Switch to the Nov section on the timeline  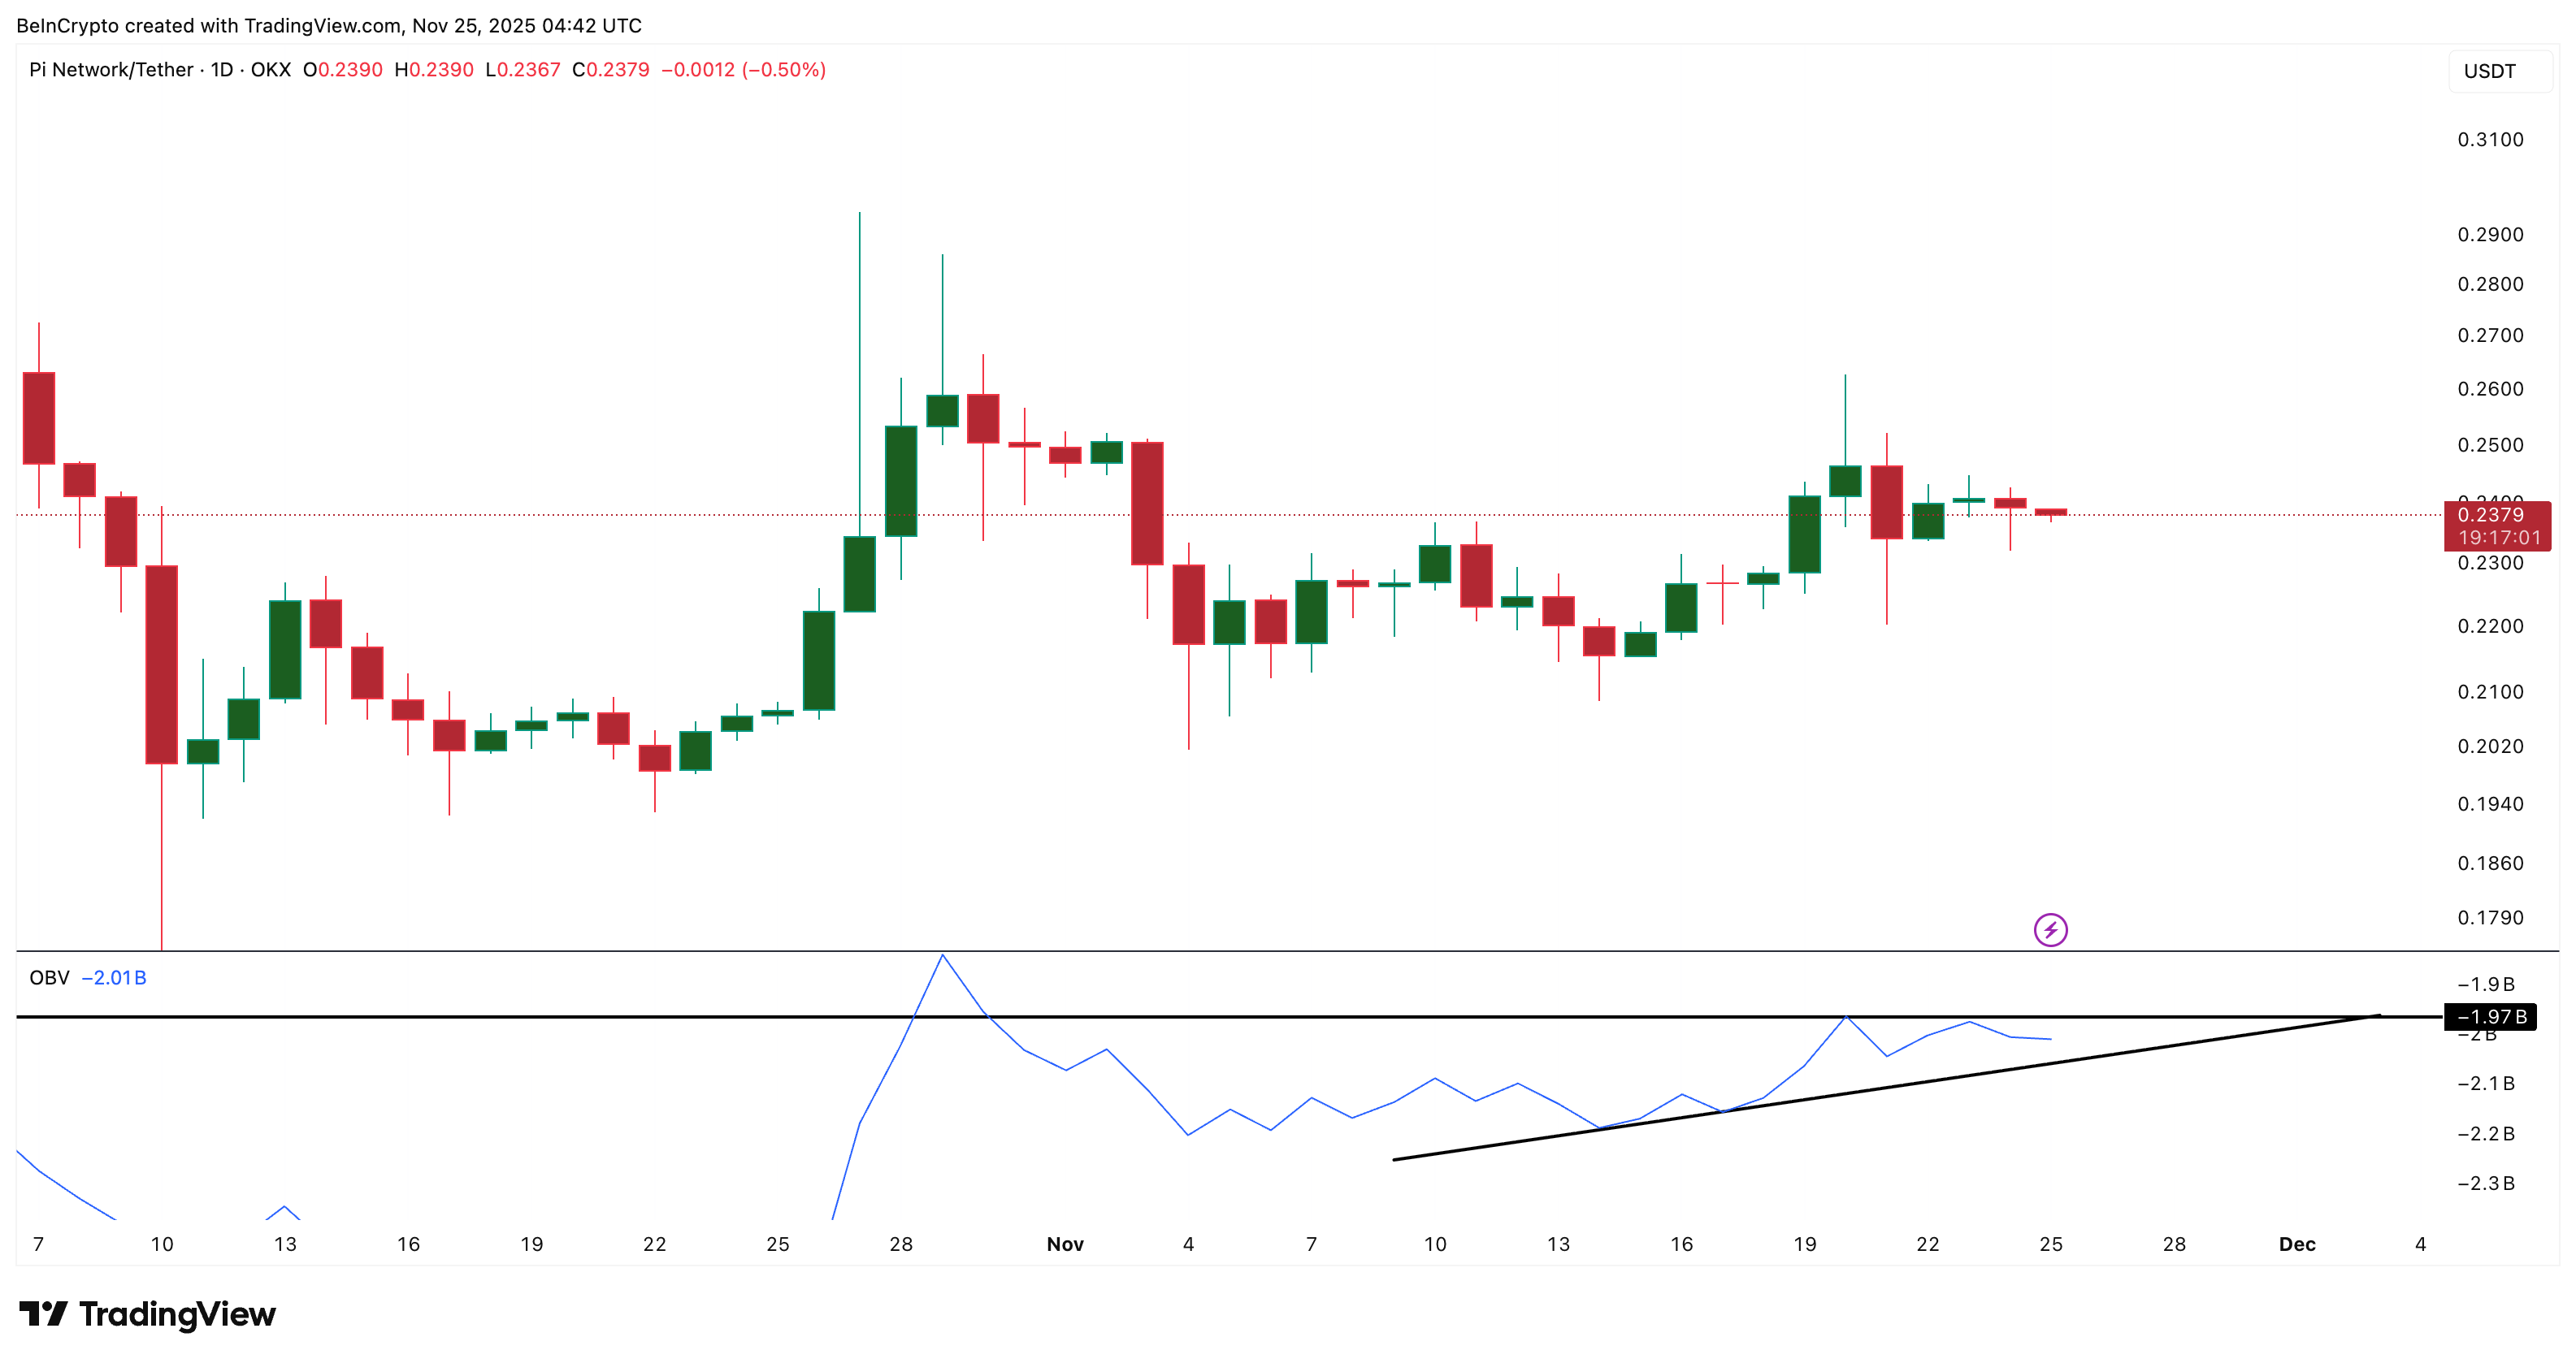[1065, 1245]
